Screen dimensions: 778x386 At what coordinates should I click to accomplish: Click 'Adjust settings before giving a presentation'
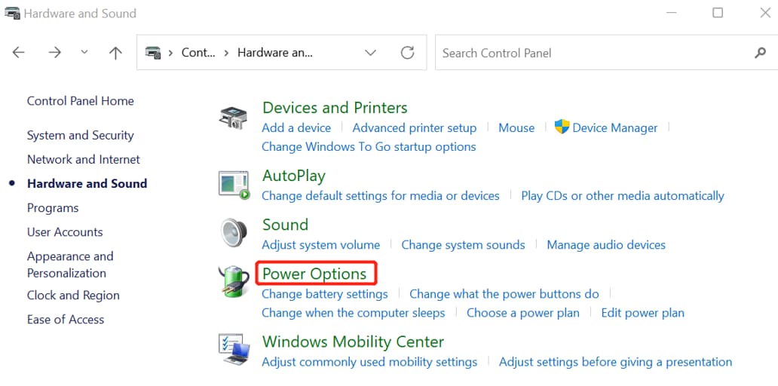point(615,362)
